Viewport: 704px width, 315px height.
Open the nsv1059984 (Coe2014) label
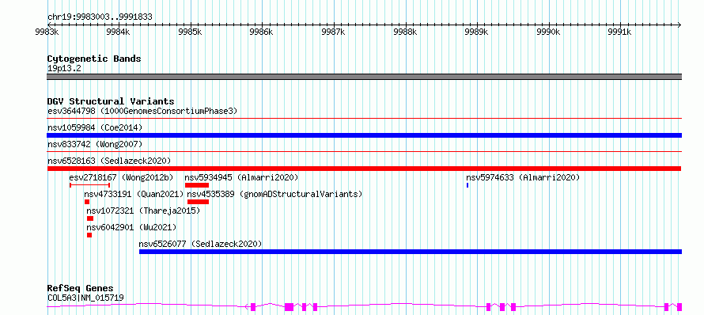tap(95, 127)
